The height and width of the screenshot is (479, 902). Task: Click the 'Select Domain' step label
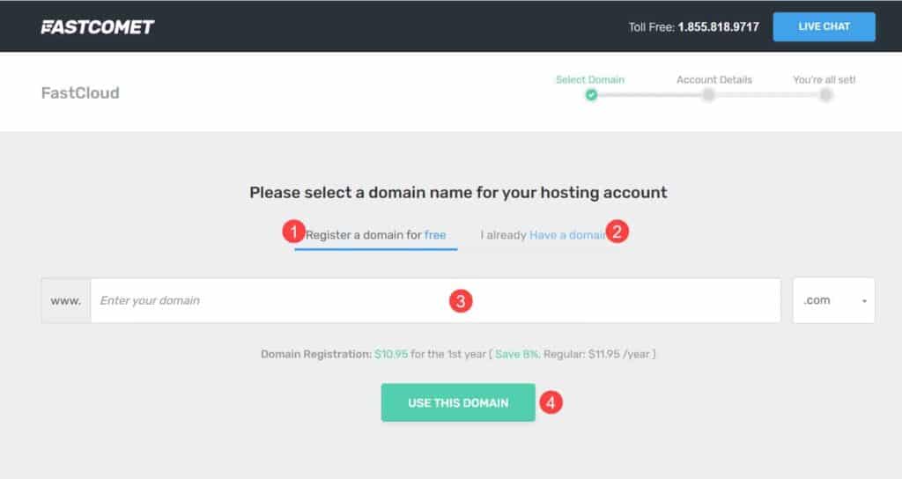coord(589,80)
